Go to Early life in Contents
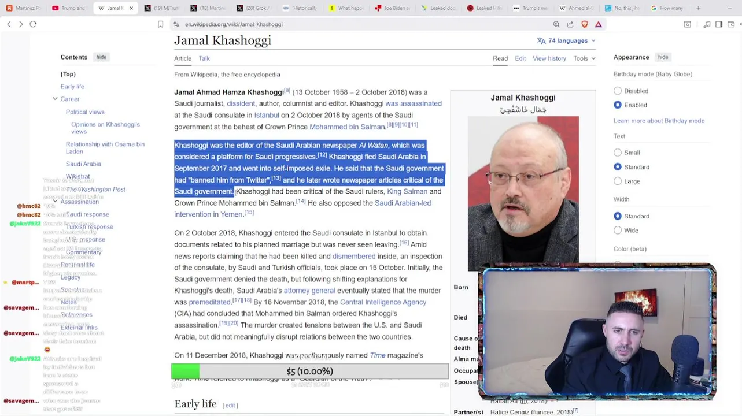Viewport: 742px width, 416px height. (x=72, y=87)
